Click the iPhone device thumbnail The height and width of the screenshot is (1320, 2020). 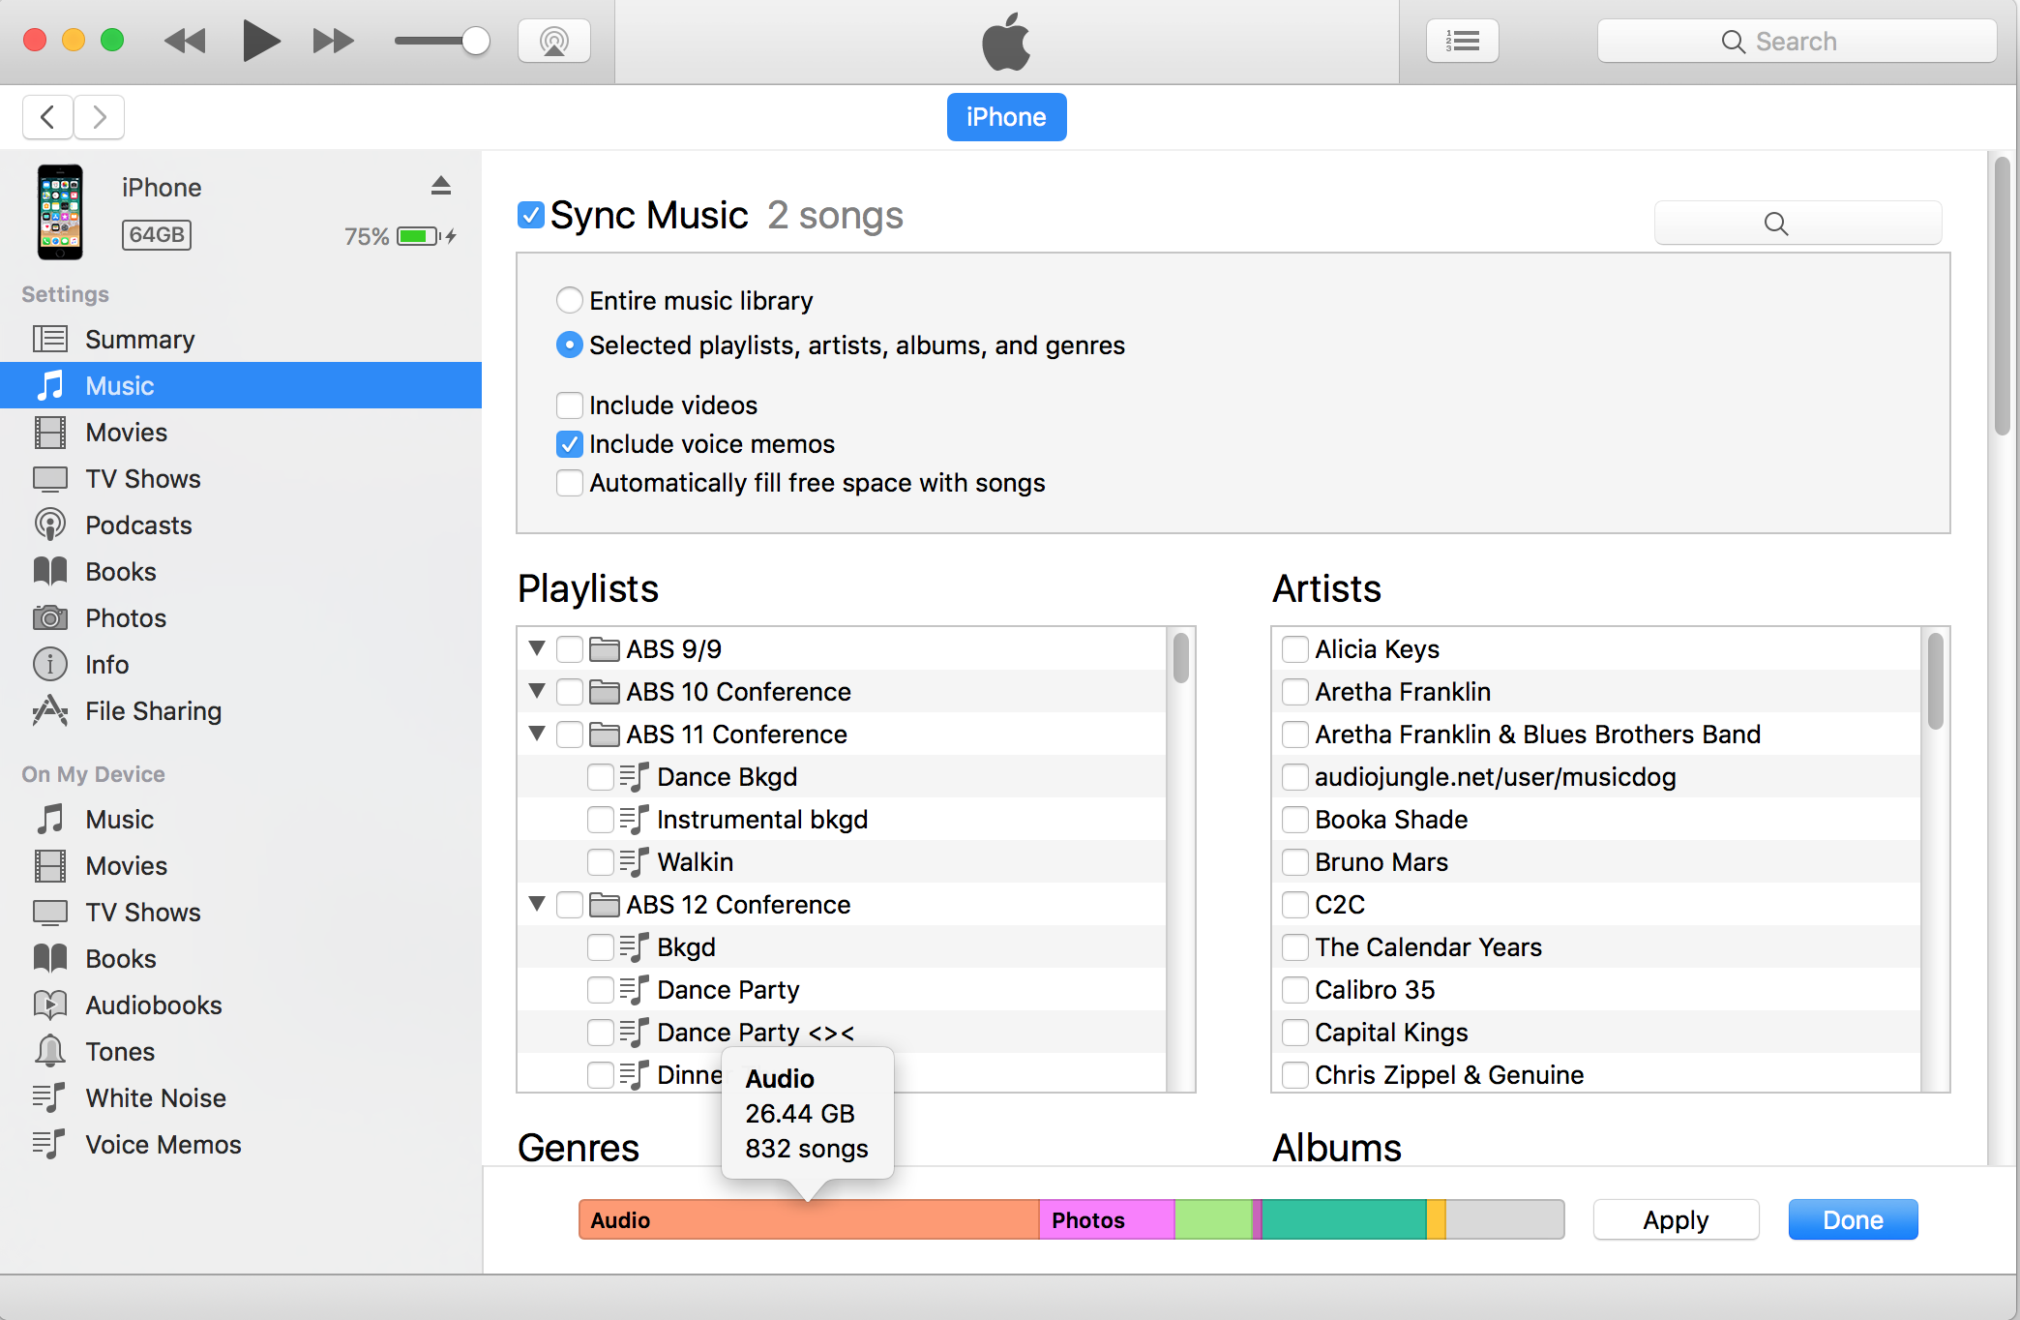click(x=60, y=212)
